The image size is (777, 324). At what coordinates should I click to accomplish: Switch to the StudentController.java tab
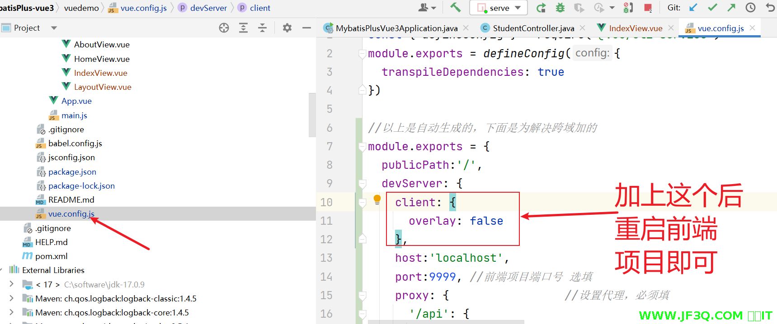[533, 28]
